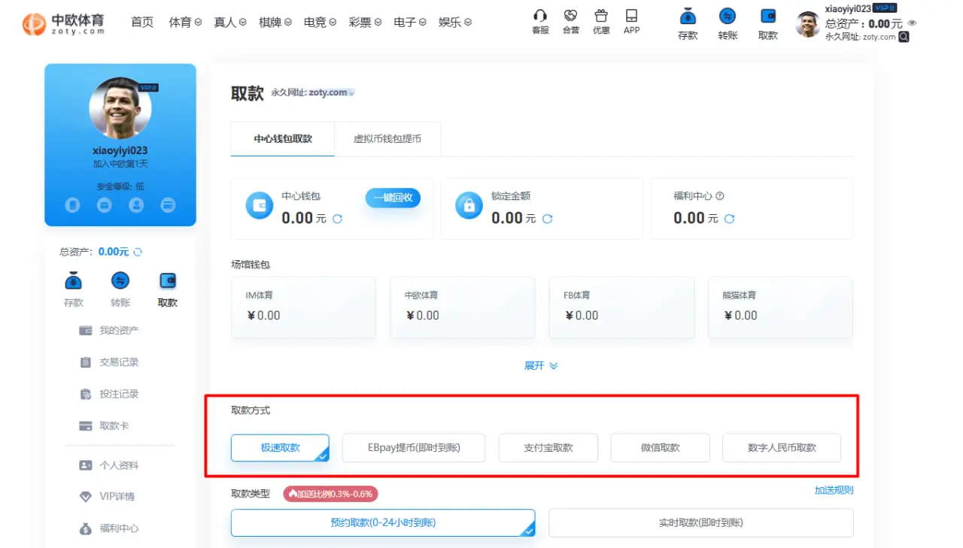This screenshot has height=548, width=963.
Task: Expand the 展开 venue wallets section
Action: point(541,365)
